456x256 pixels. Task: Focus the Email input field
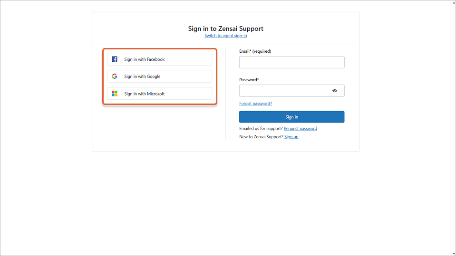[291, 62]
